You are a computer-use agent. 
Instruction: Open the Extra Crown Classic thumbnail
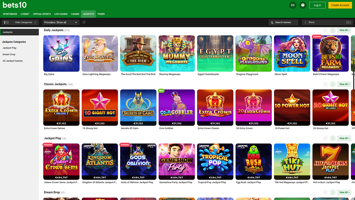click(x=215, y=108)
